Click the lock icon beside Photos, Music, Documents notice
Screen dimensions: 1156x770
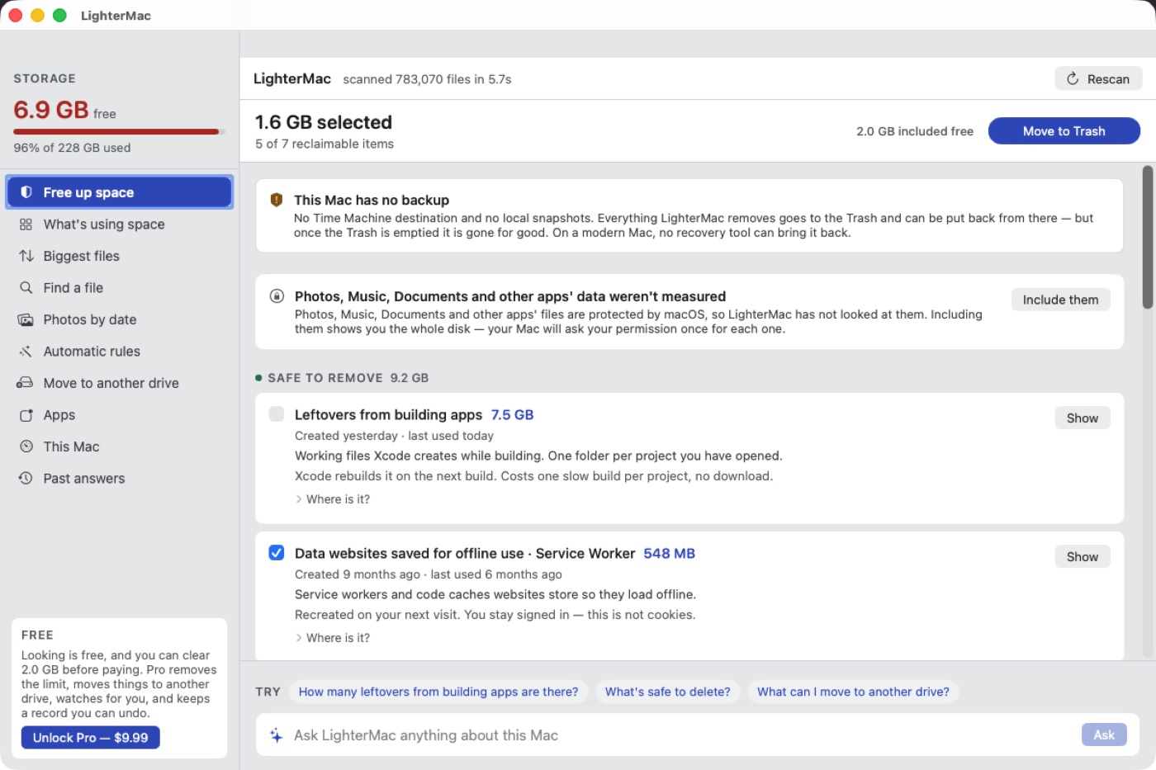click(277, 296)
